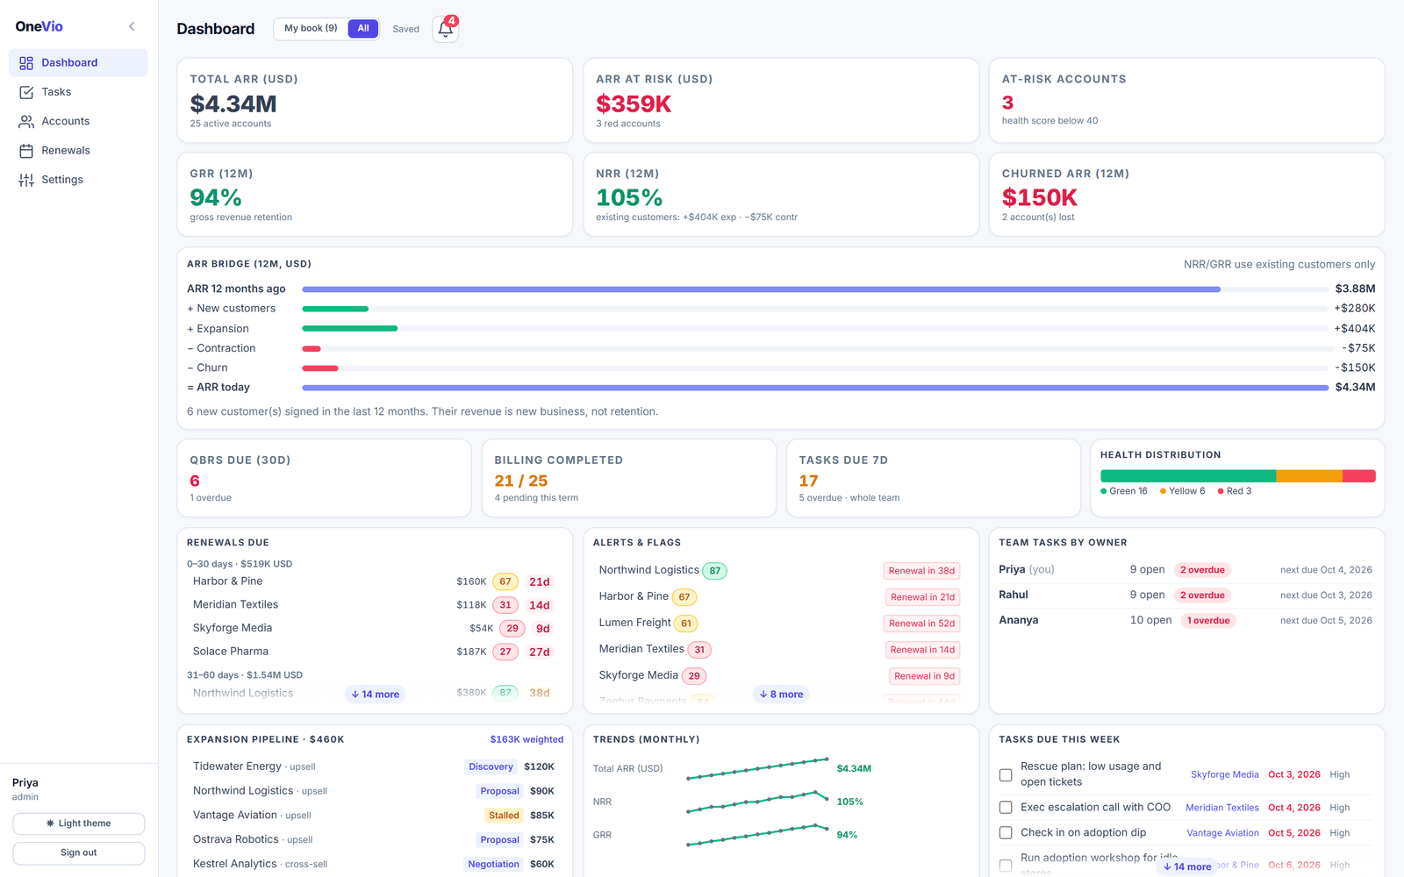Click the Tasks checkbox icon in sidebar

click(x=26, y=92)
